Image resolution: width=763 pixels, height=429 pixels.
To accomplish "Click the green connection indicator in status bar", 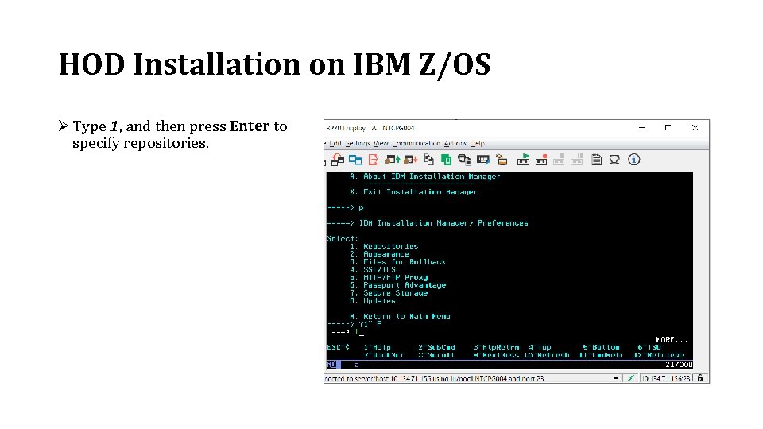I will click(630, 378).
